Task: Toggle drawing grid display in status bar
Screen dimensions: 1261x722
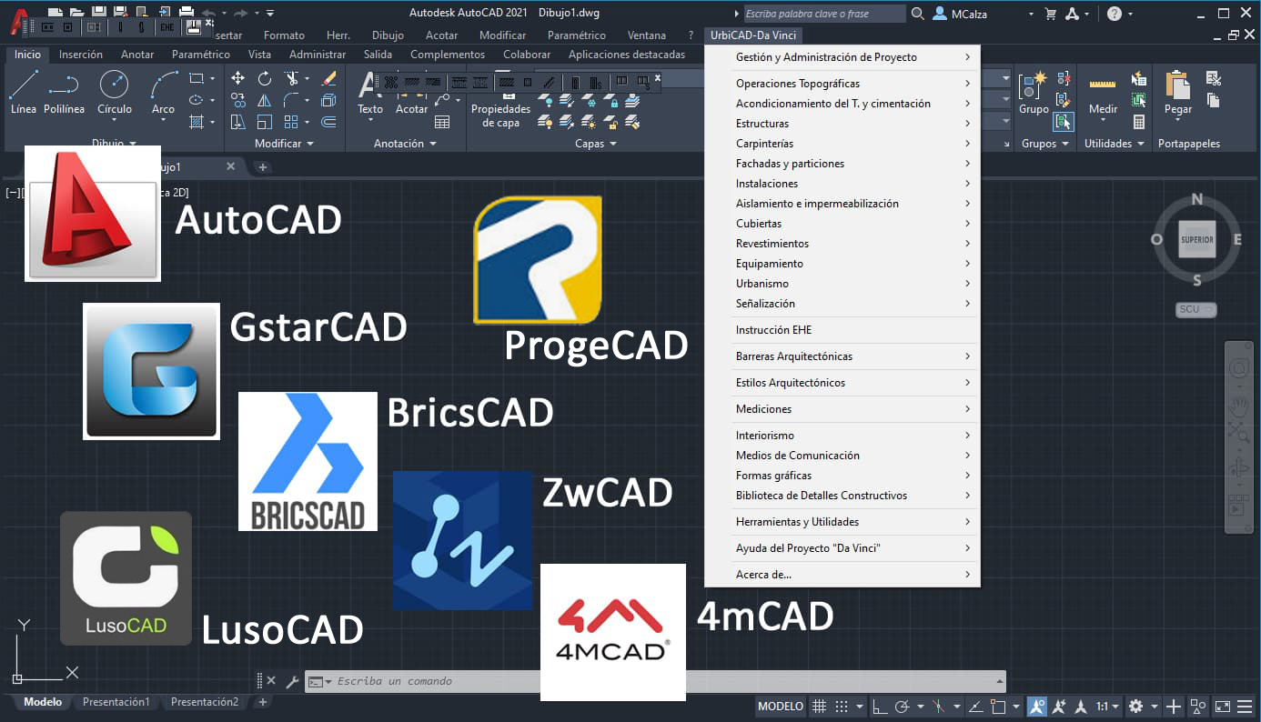Action: (819, 707)
